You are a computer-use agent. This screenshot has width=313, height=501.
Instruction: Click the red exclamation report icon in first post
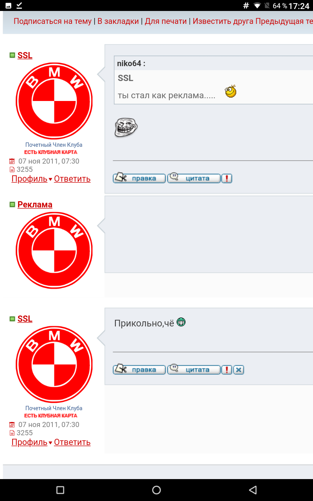227,178
